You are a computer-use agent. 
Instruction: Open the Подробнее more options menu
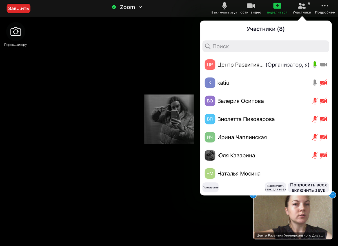325,8
